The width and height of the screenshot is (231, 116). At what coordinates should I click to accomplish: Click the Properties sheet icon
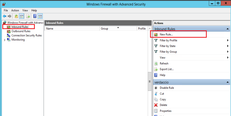click(x=156, y=111)
